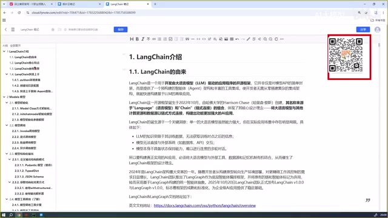Jump to outline item 1.4.1 python环境准备
The height and width of the screenshot is (218, 388).
26,80
